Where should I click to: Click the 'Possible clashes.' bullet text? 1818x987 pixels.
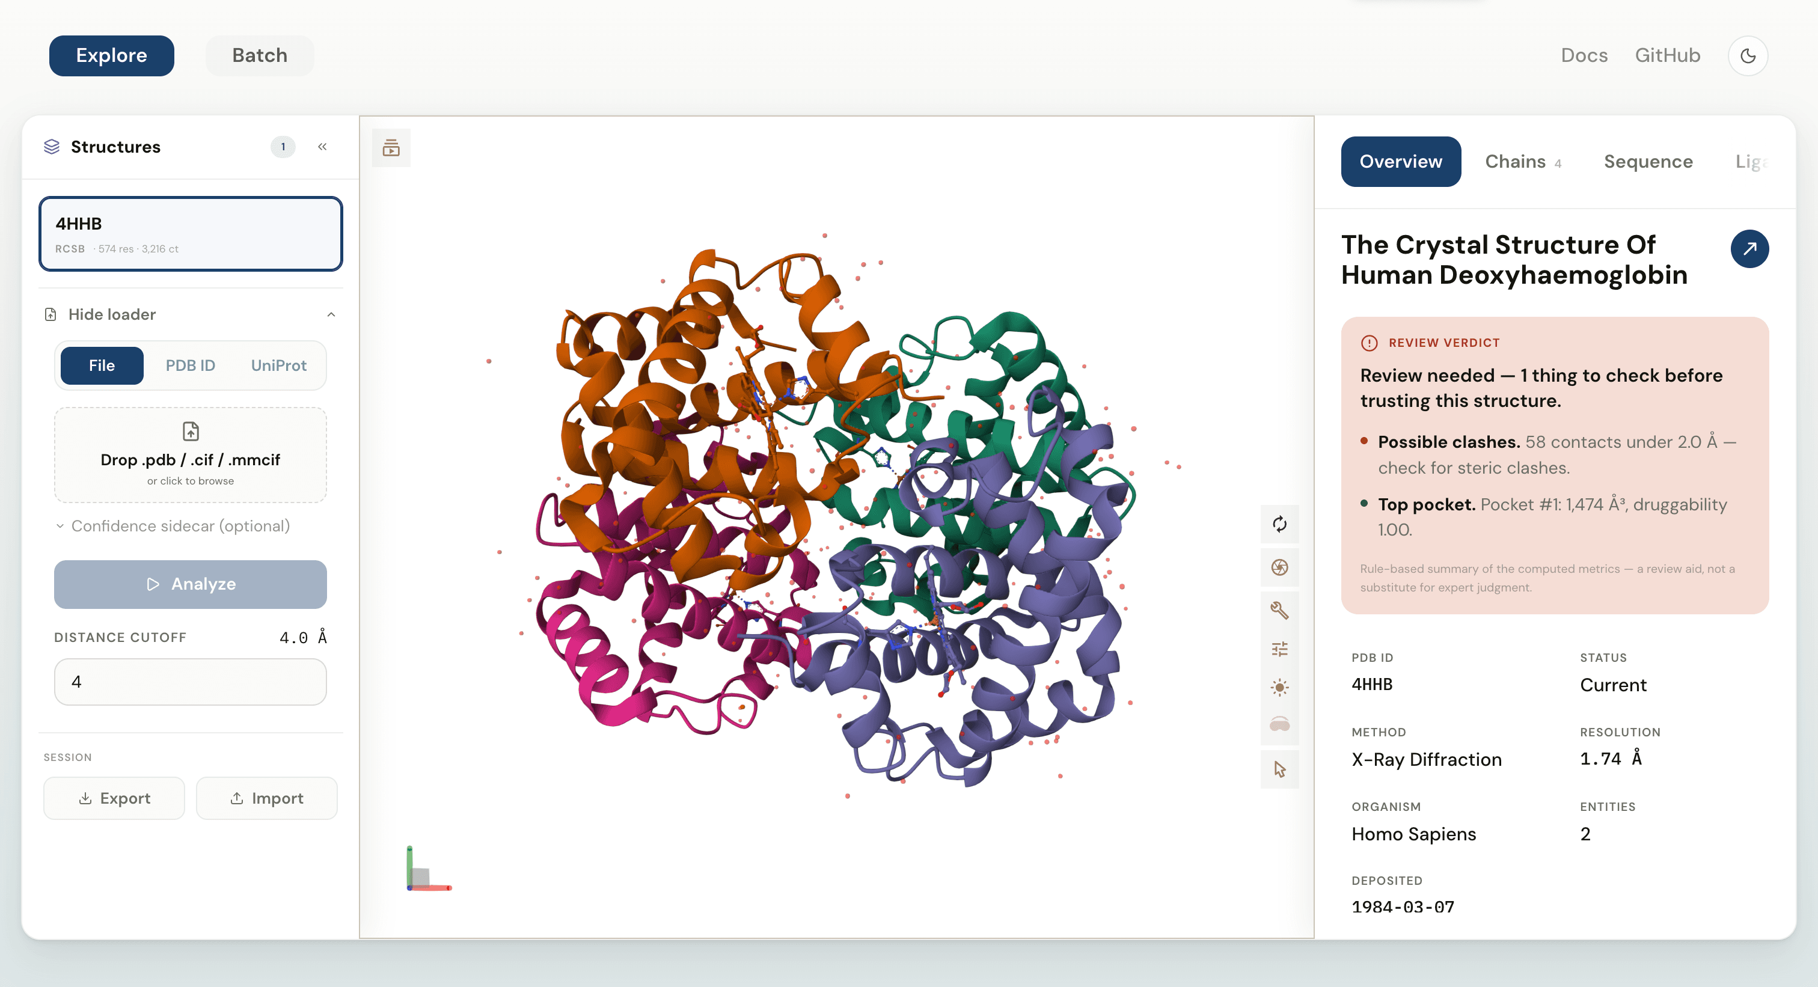pyautogui.click(x=1448, y=442)
